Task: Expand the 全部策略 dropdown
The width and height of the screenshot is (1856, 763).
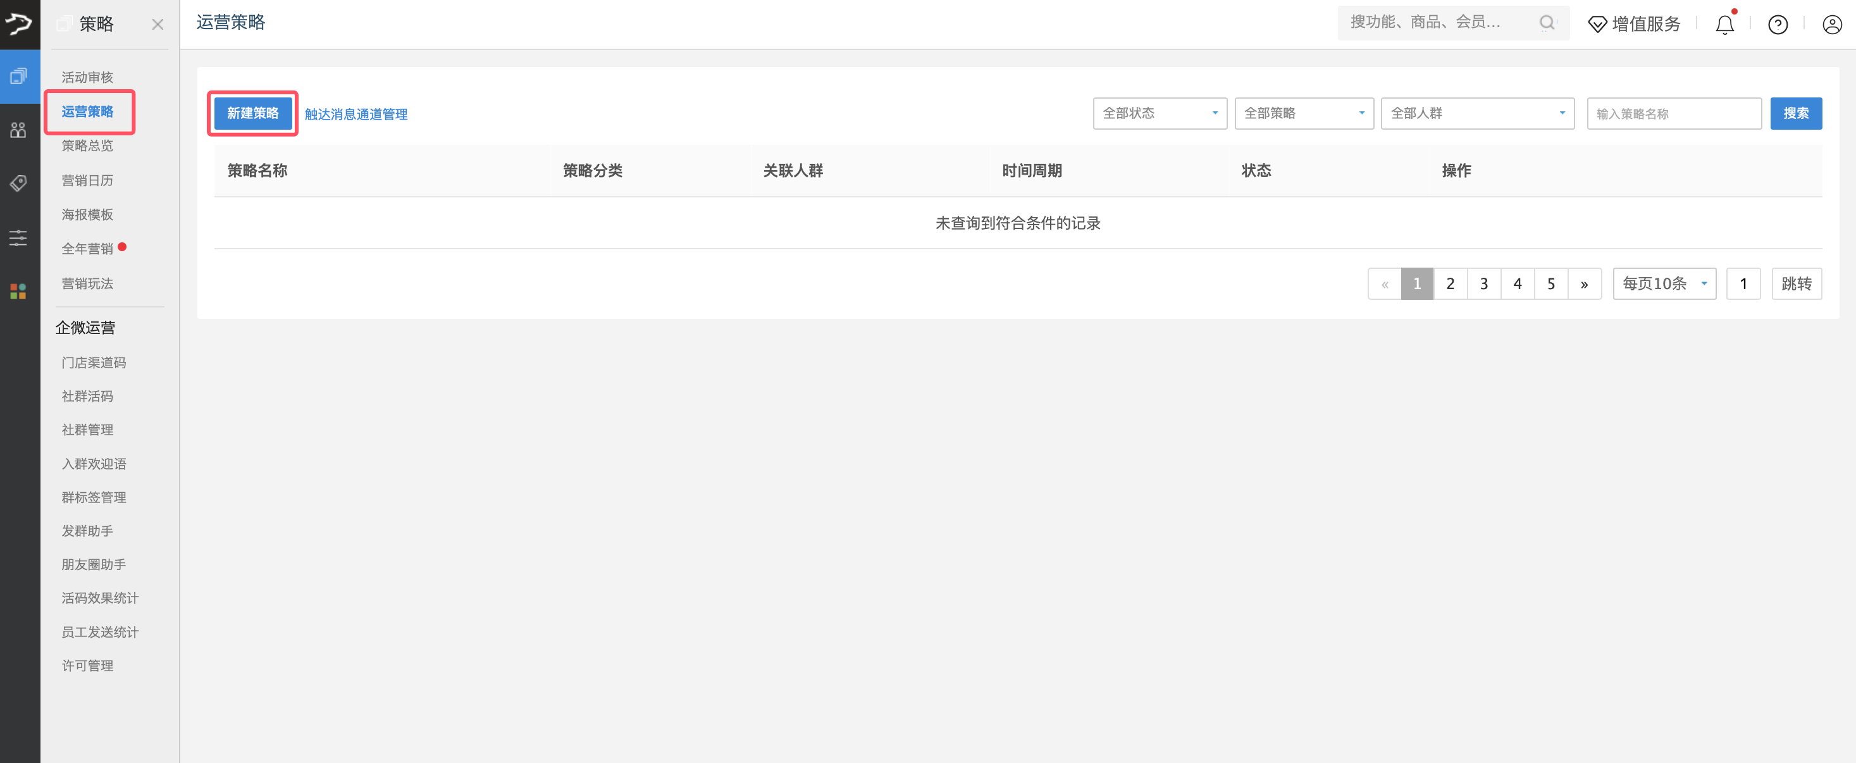Action: coord(1303,114)
